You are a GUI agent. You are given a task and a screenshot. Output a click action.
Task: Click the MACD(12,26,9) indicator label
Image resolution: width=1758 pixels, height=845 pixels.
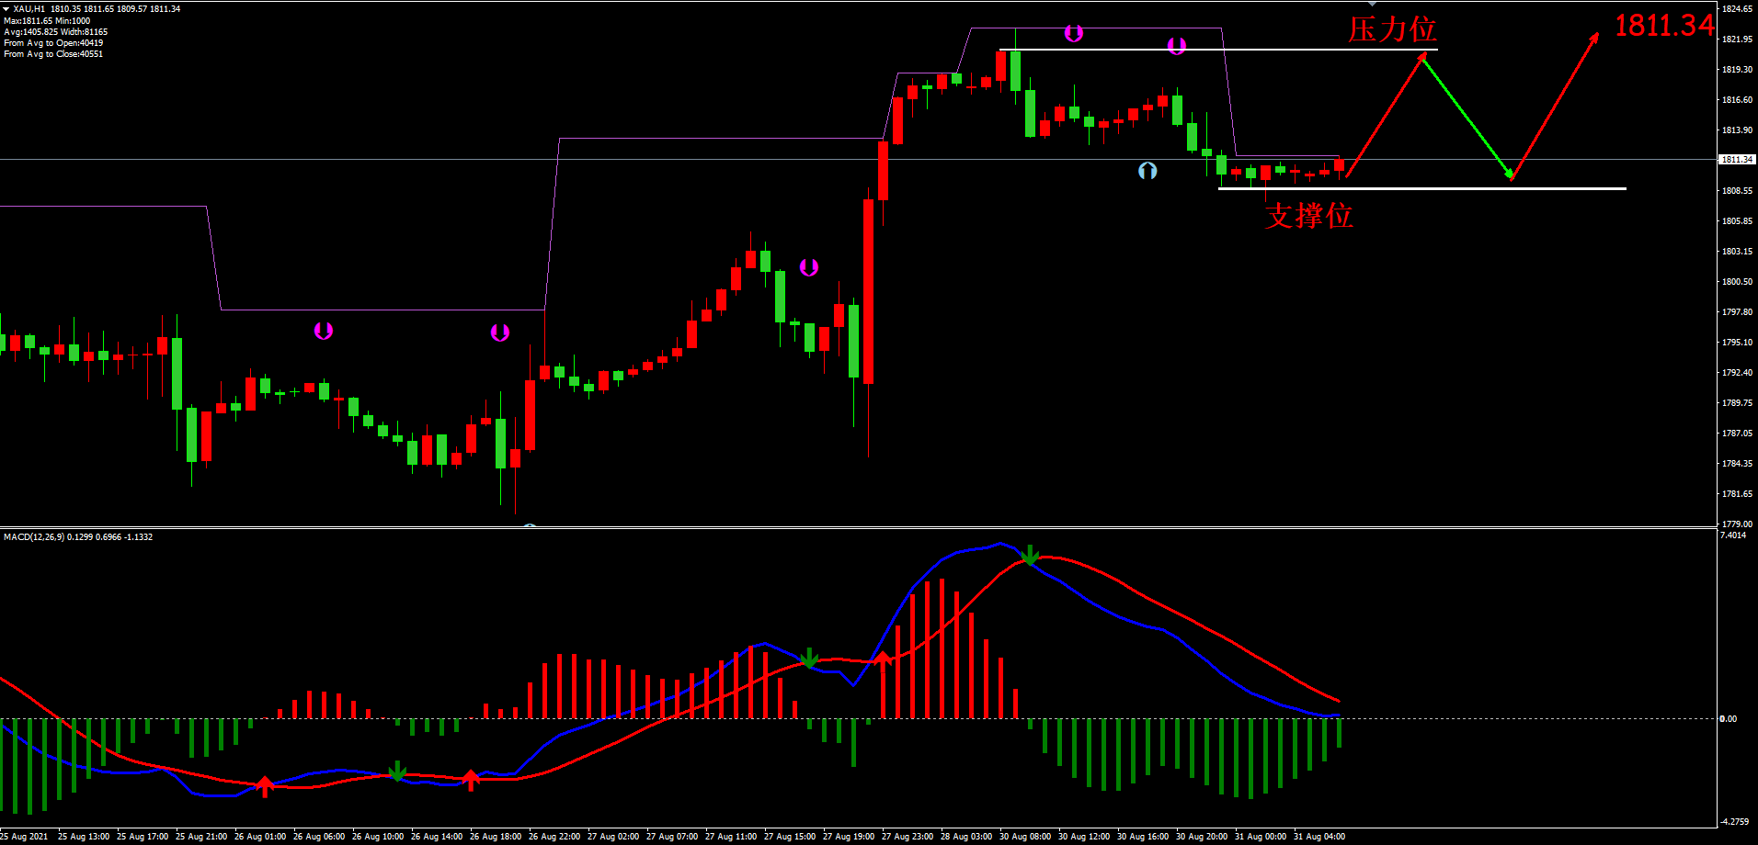click(x=34, y=536)
